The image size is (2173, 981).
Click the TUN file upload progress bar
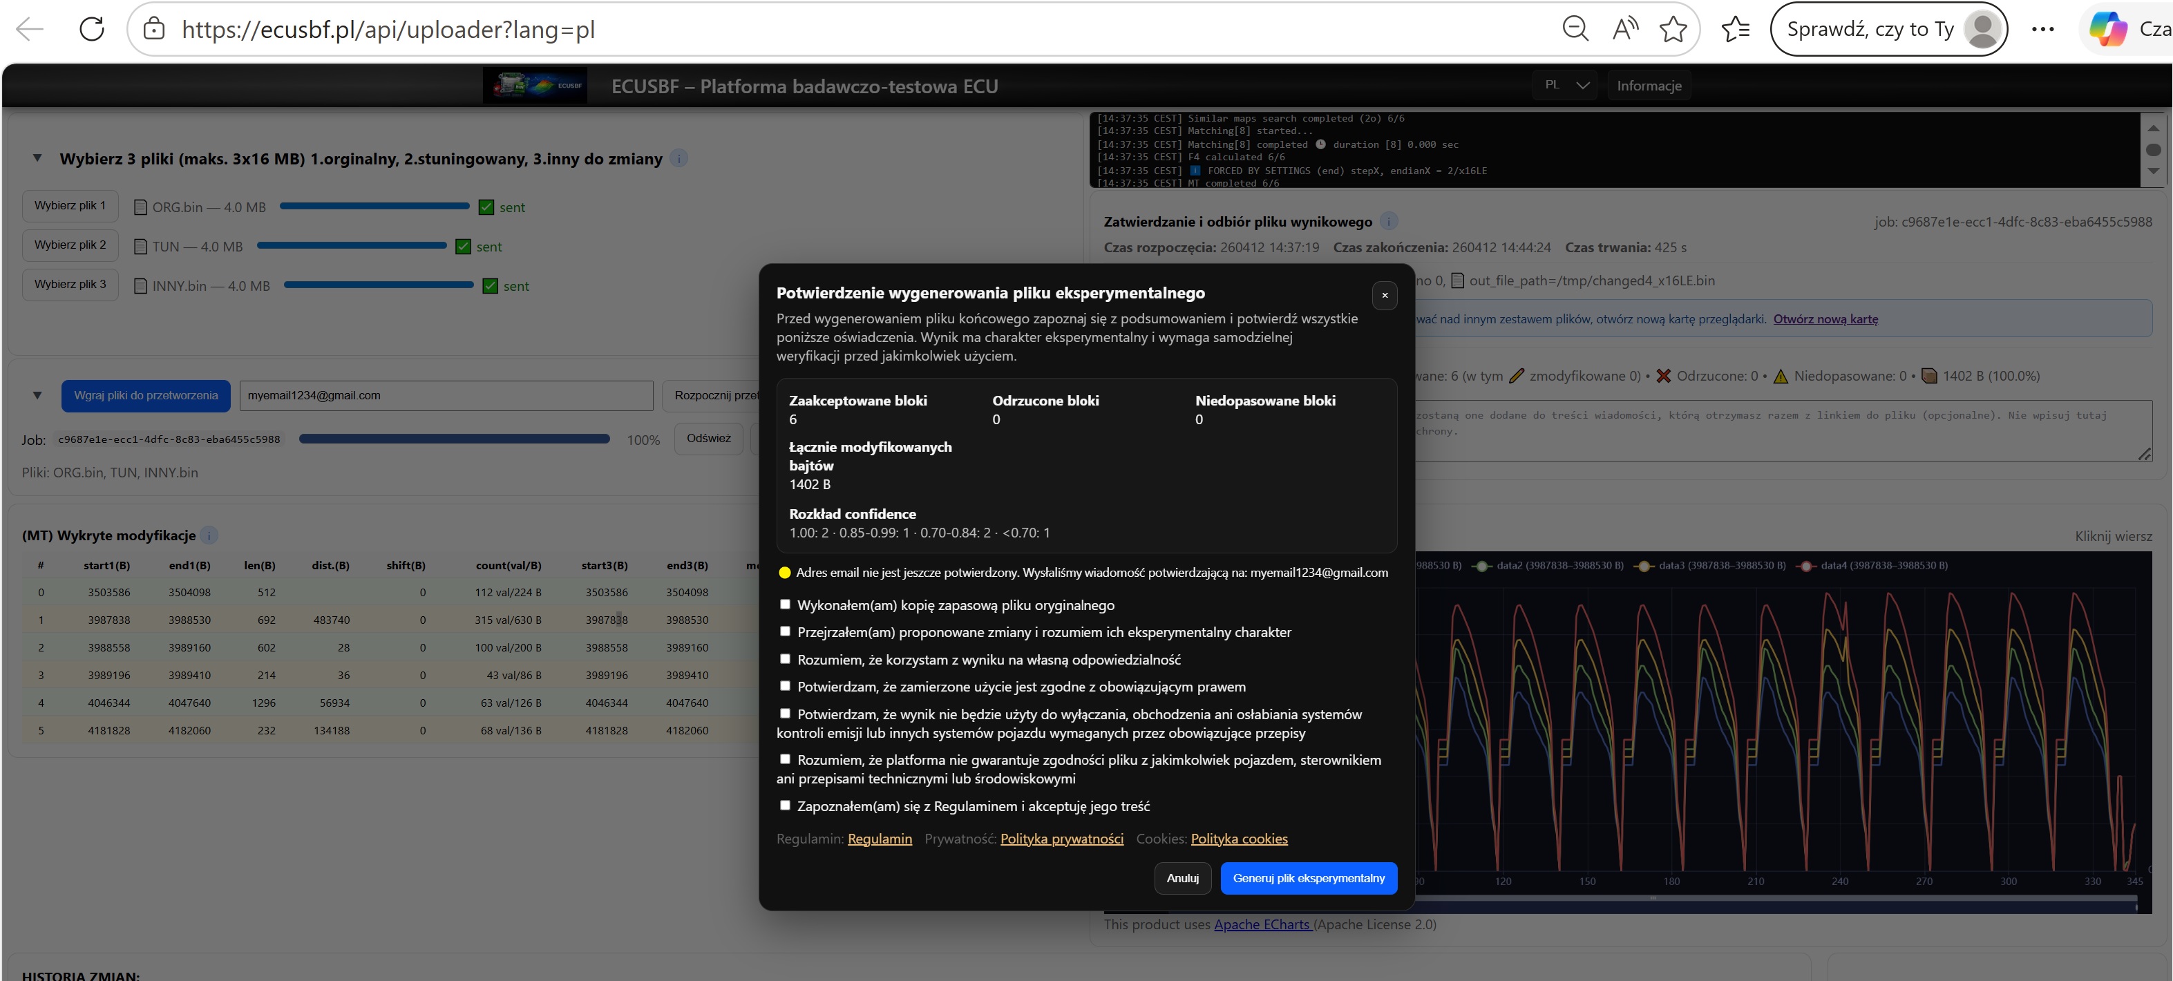(352, 245)
